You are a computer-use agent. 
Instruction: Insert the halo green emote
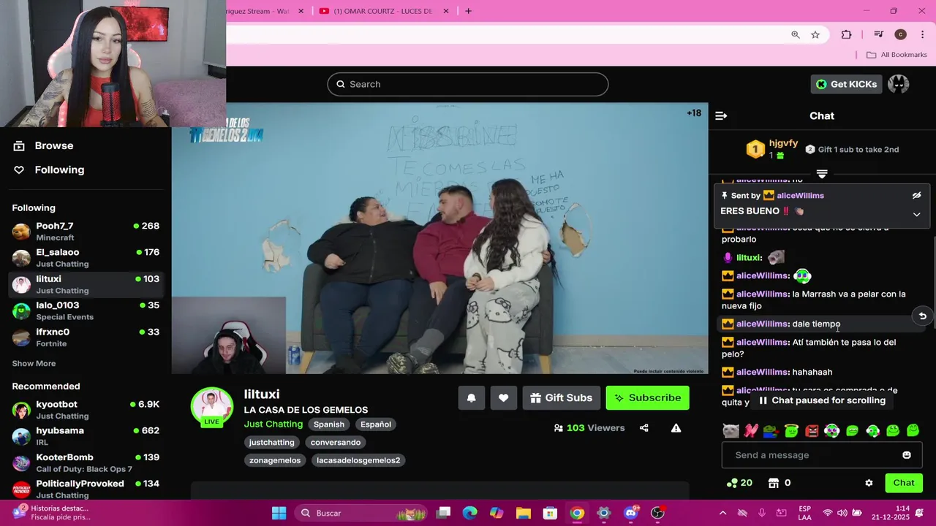coord(791,431)
